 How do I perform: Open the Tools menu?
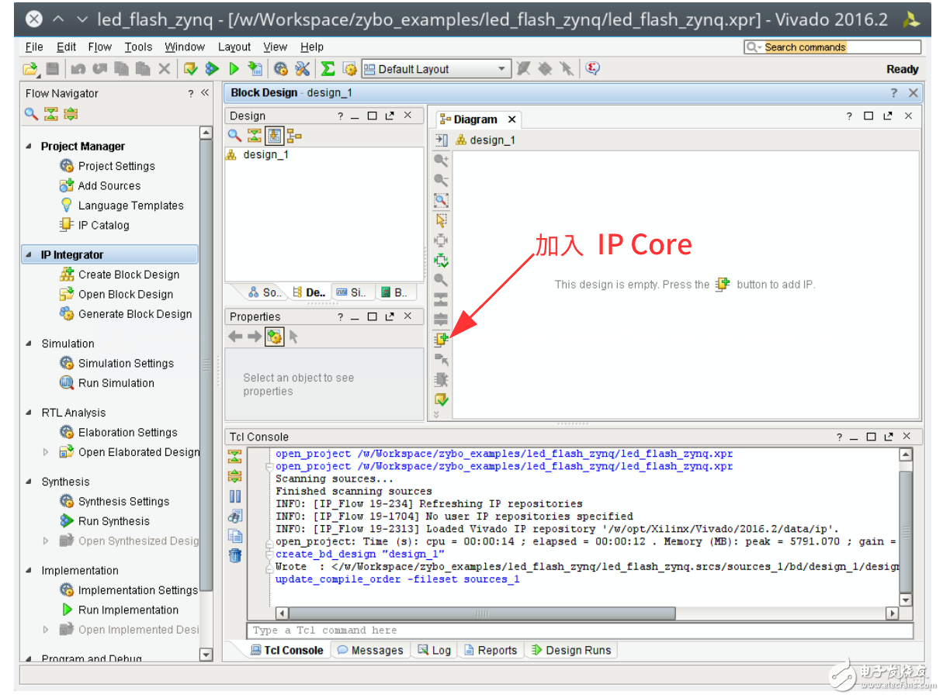[x=138, y=47]
